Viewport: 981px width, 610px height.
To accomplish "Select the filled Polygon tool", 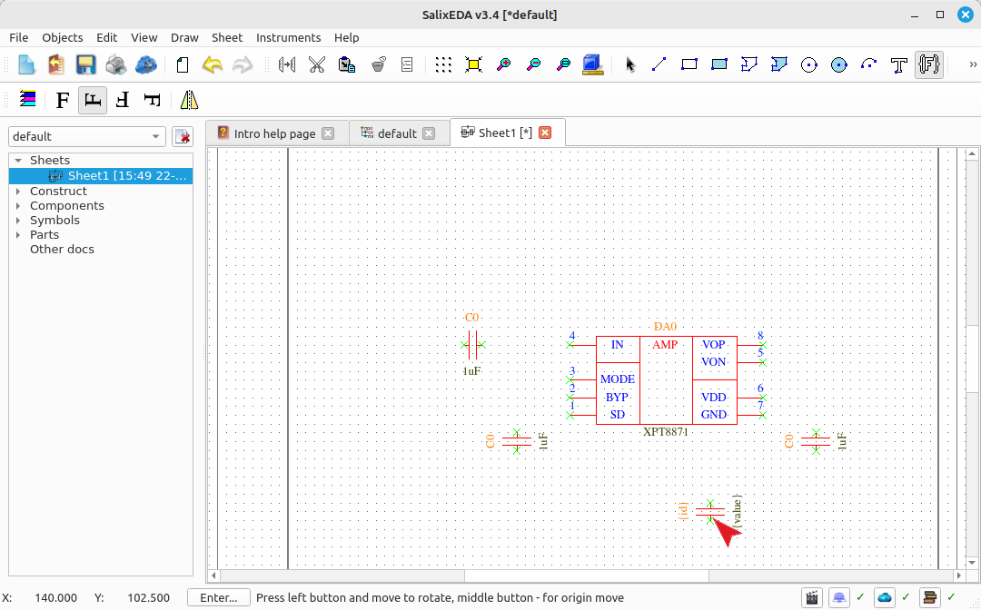I will [x=779, y=64].
